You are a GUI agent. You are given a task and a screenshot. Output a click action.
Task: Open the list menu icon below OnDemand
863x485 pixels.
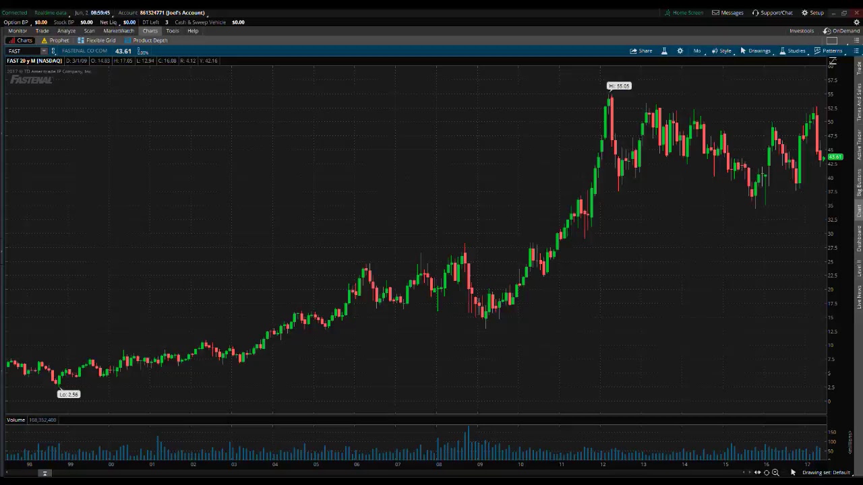coord(857,40)
